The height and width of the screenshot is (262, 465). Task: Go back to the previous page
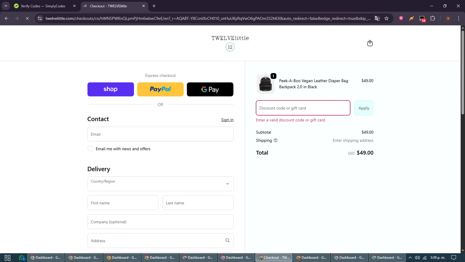point(7,18)
